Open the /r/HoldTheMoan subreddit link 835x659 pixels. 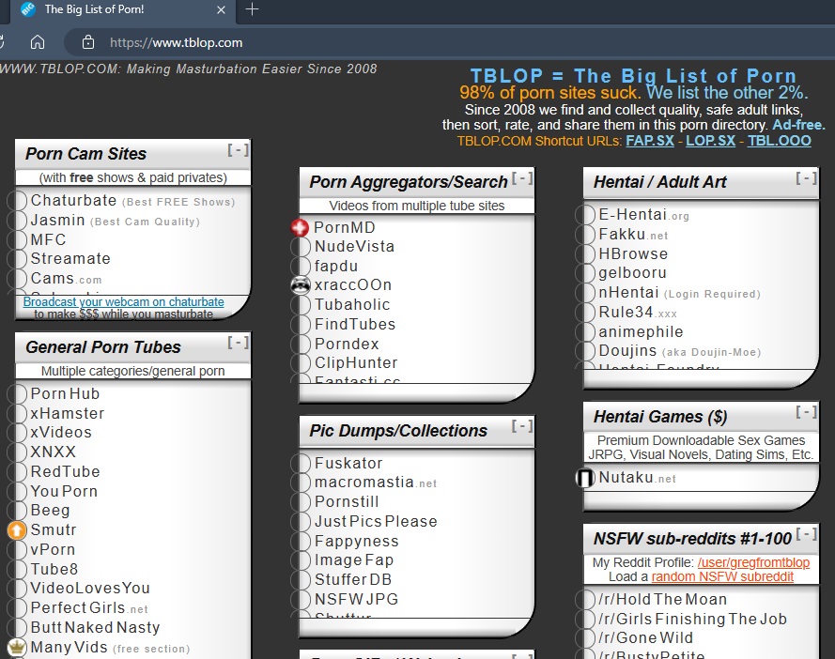tap(662, 599)
